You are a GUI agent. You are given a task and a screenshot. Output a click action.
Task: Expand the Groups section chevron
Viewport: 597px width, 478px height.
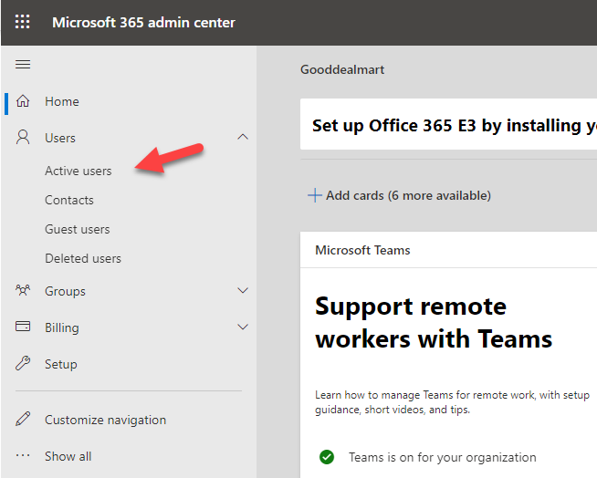tap(243, 291)
